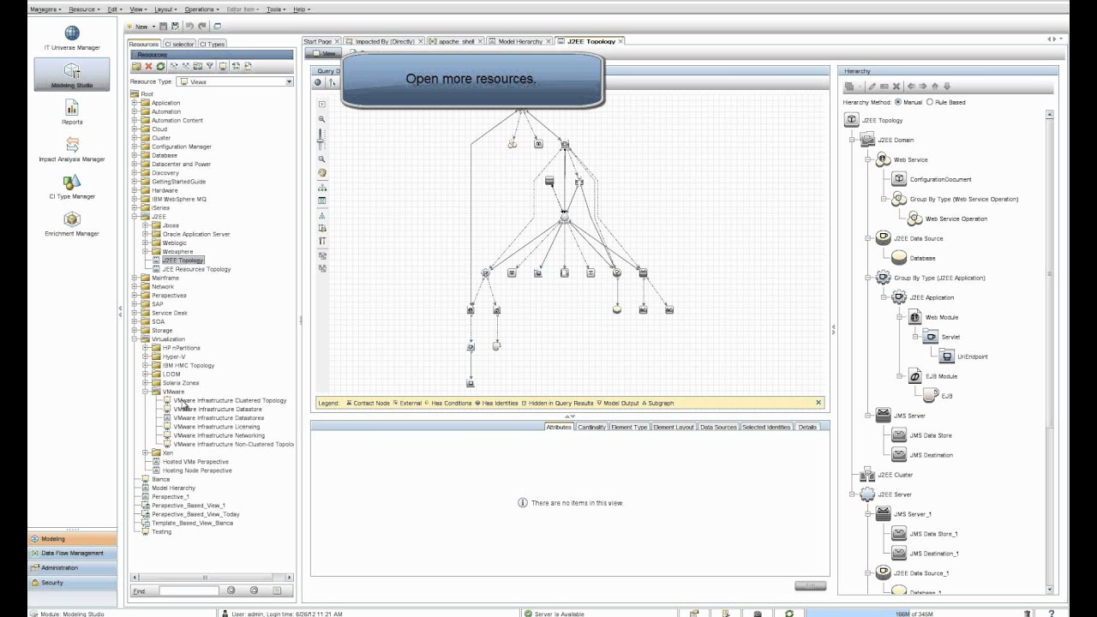Click the Redo arrow in the main toolbar

tap(202, 27)
